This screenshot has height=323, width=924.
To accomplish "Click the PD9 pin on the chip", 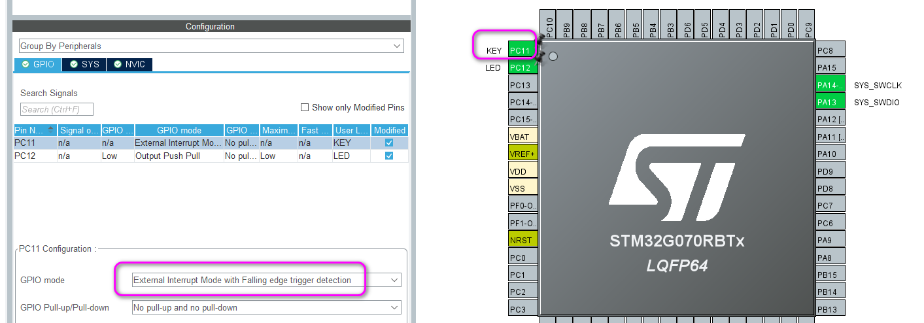I will 830,171.
